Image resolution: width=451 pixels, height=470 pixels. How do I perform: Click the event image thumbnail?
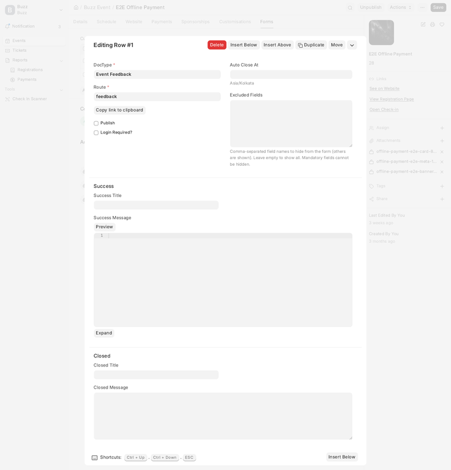click(x=381, y=32)
